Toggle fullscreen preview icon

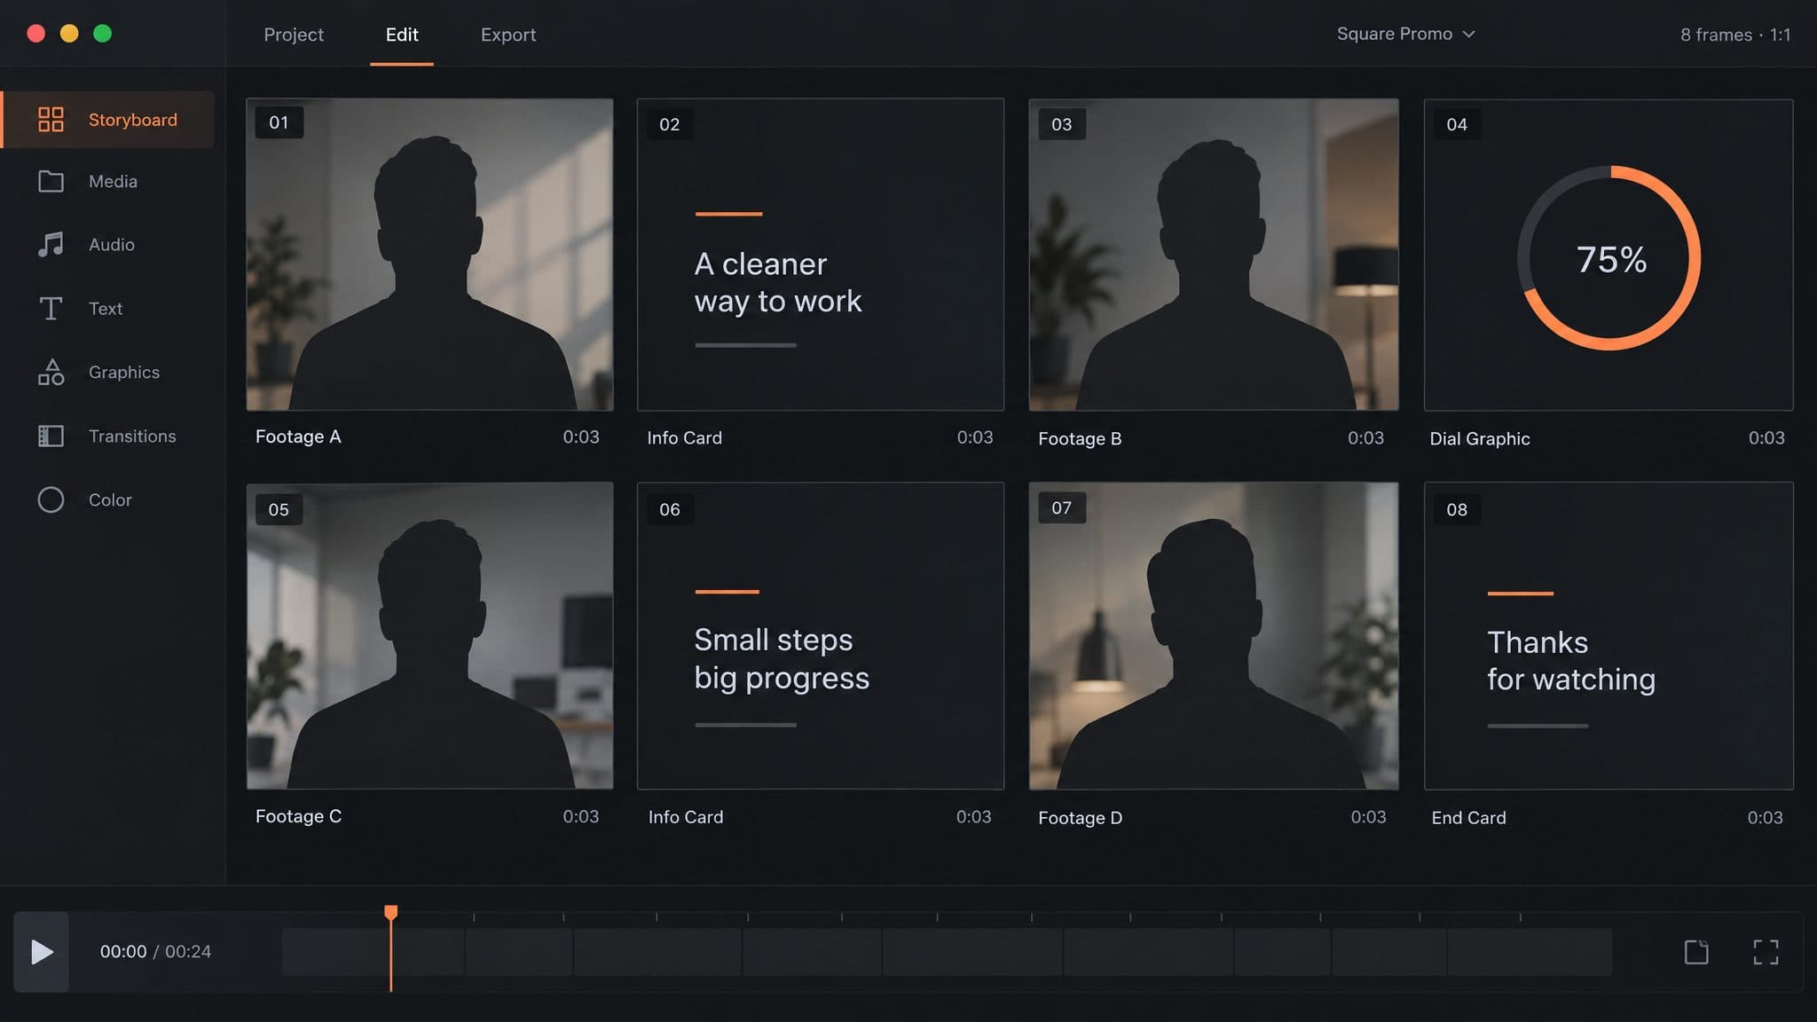[1766, 952]
